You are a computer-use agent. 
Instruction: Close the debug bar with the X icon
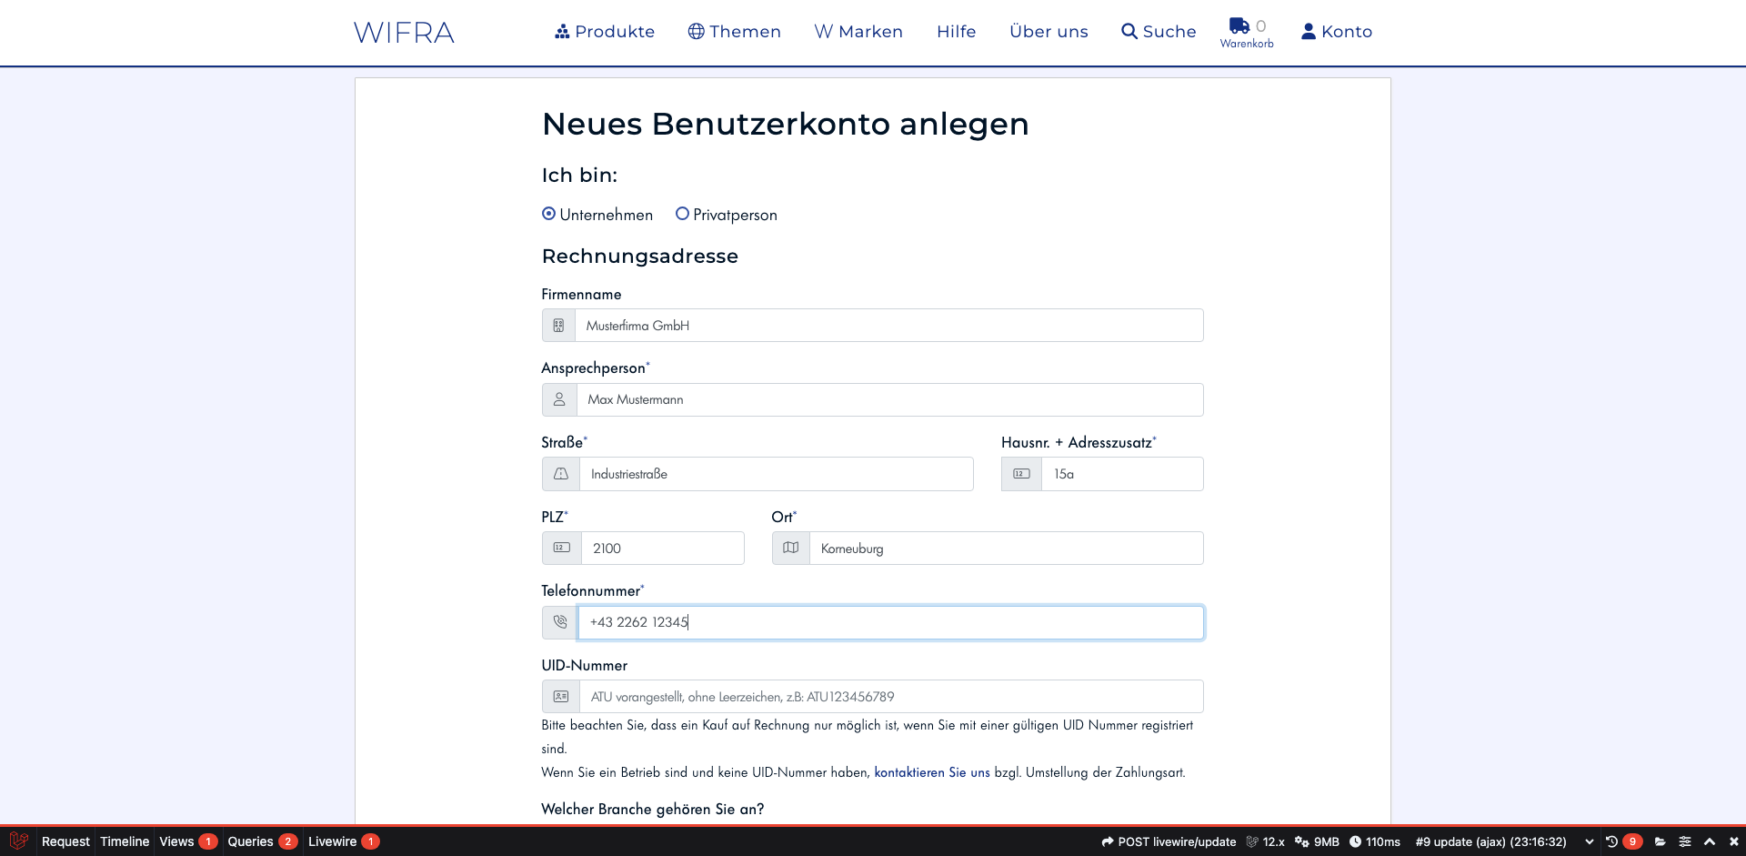pos(1735,841)
